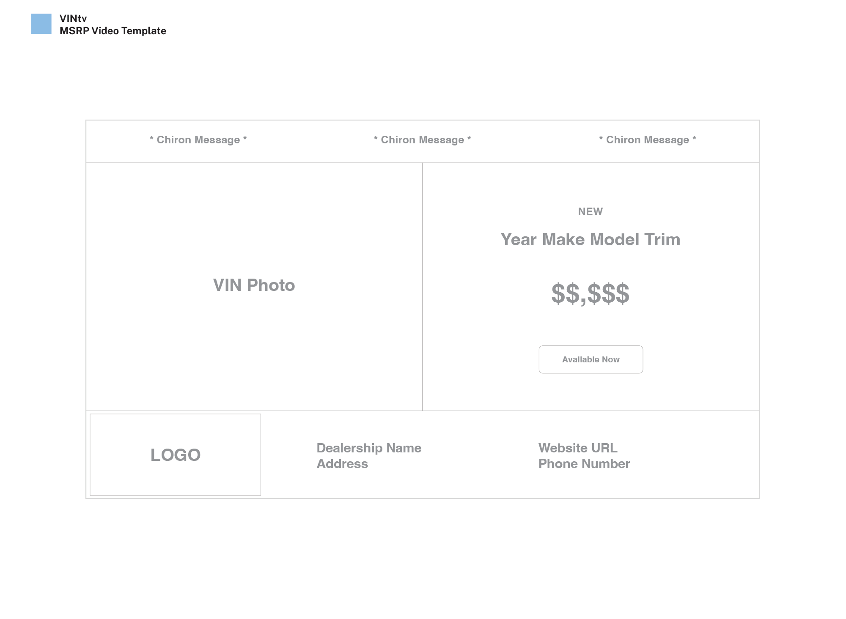Select the LOGO placeholder box

pos(175,455)
